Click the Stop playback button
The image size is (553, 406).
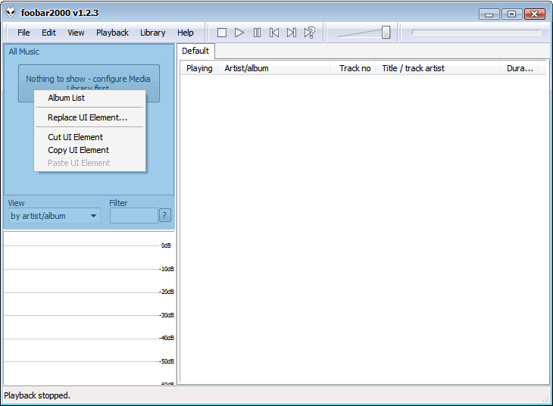point(222,33)
